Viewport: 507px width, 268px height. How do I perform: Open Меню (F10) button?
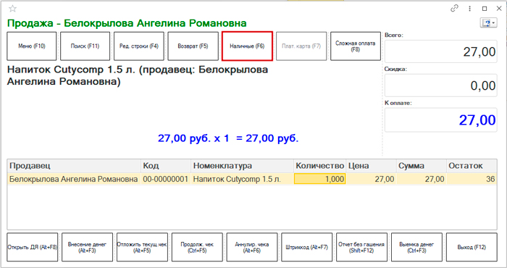(32, 46)
